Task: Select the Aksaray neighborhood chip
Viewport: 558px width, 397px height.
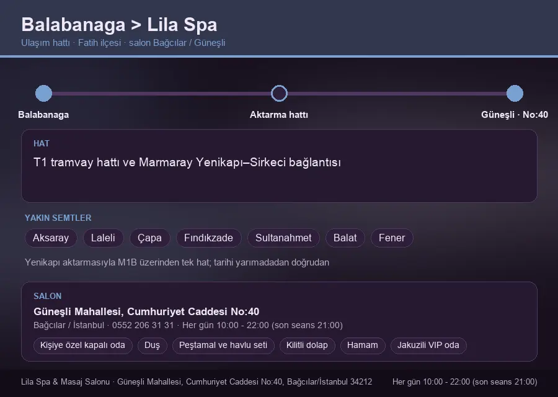Action: point(51,238)
